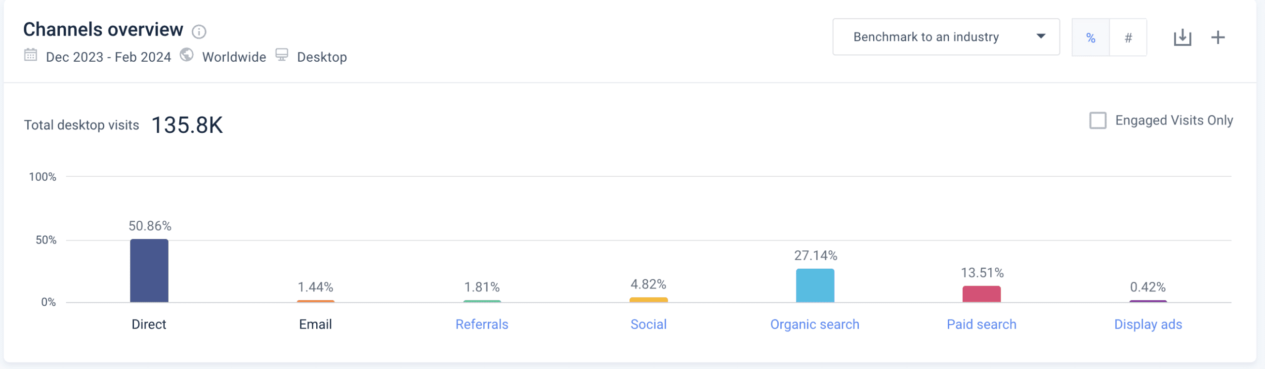
Task: Open the Referrals channel link
Action: (482, 325)
